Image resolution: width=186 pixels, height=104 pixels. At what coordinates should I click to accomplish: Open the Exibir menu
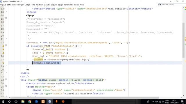[x=14, y=5]
